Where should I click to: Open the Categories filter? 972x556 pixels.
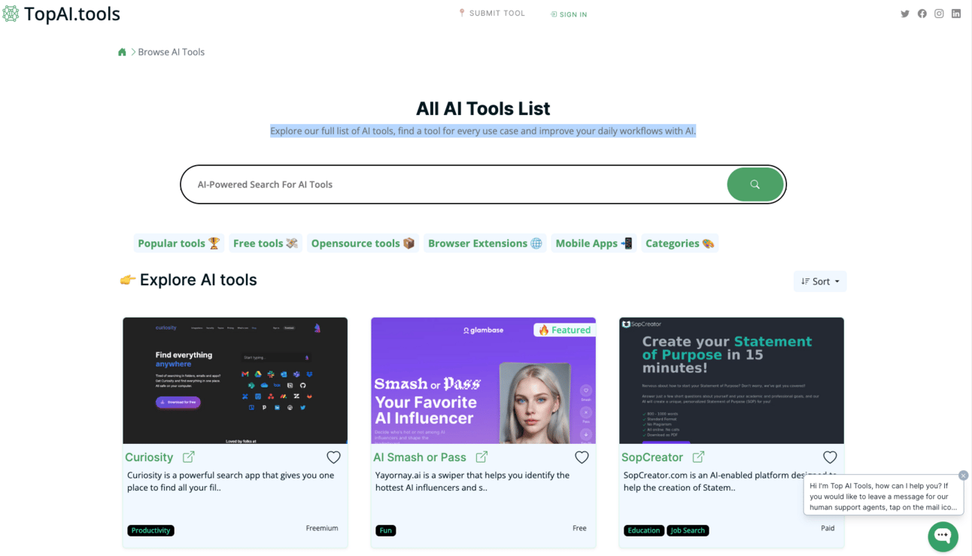click(x=679, y=243)
